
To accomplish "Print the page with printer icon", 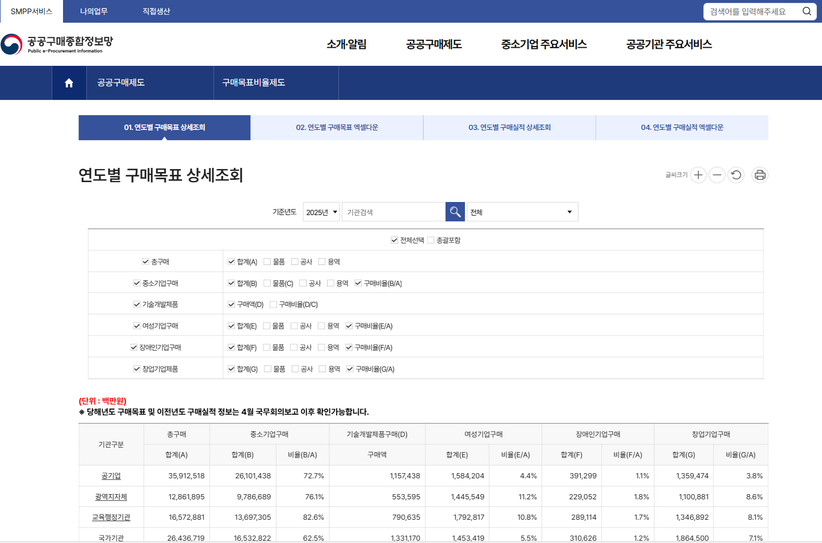I will coord(760,175).
